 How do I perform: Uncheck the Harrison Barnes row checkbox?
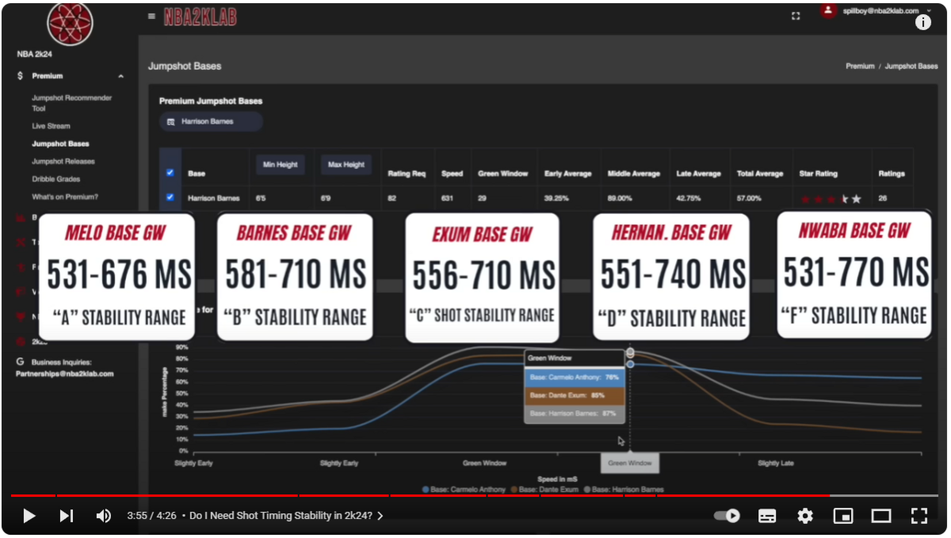pyautogui.click(x=170, y=197)
